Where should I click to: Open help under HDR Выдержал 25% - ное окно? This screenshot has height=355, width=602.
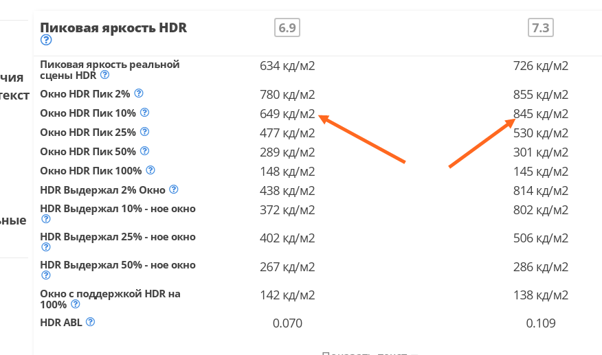point(46,247)
